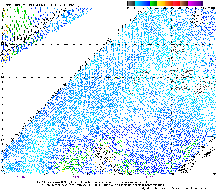
Task: Click the red 30-35 knots legend segment
Action: (x=176, y=4)
